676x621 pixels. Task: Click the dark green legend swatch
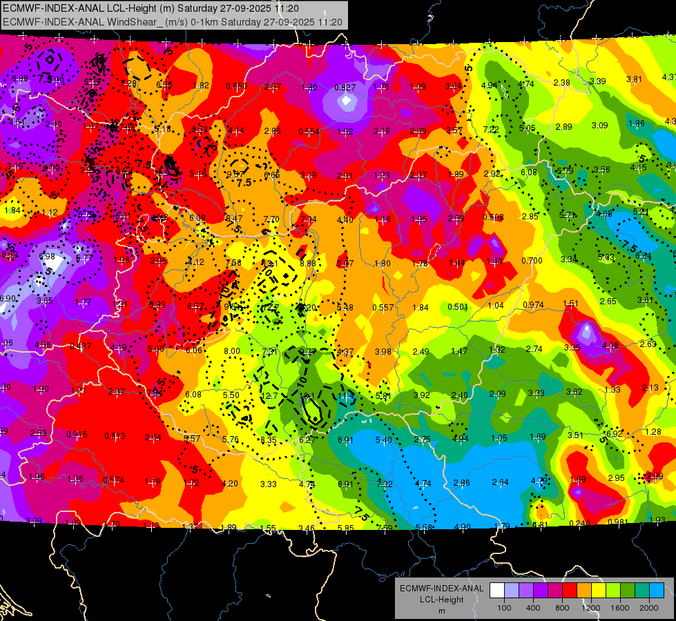tap(628, 591)
